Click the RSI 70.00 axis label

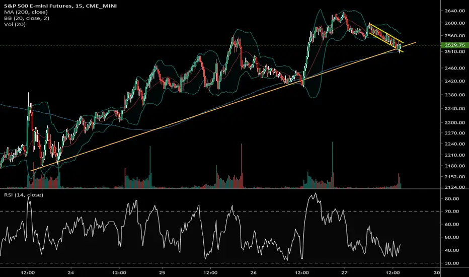pos(452,211)
